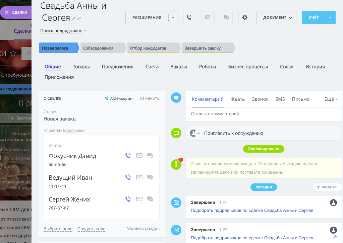Move deal to Собеседования stage
The image size is (343, 243).
[x=101, y=48]
